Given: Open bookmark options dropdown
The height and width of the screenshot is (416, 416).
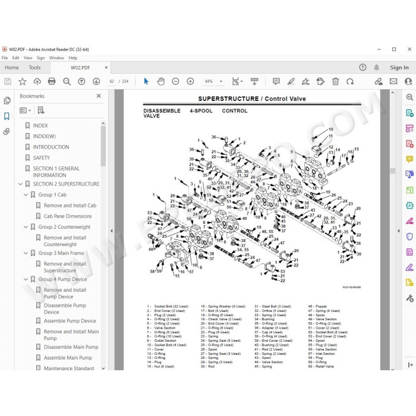Looking at the screenshot, I should tap(25, 111).
